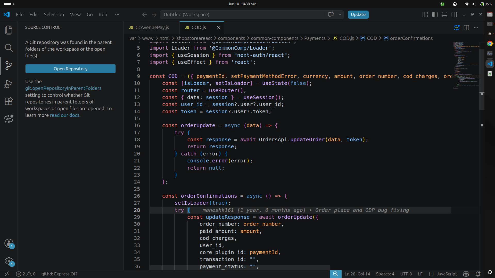495x278 pixels.
Task: Toggle the bottom panel
Action: tap(444, 15)
